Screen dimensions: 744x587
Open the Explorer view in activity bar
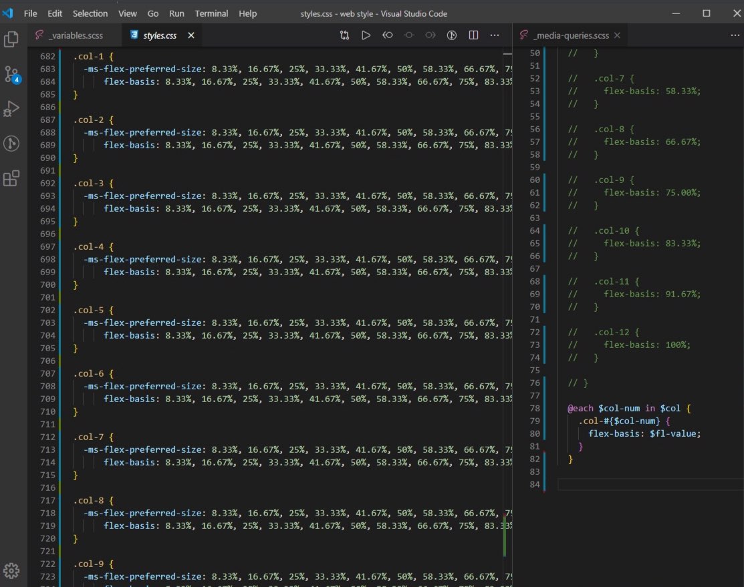pos(11,39)
